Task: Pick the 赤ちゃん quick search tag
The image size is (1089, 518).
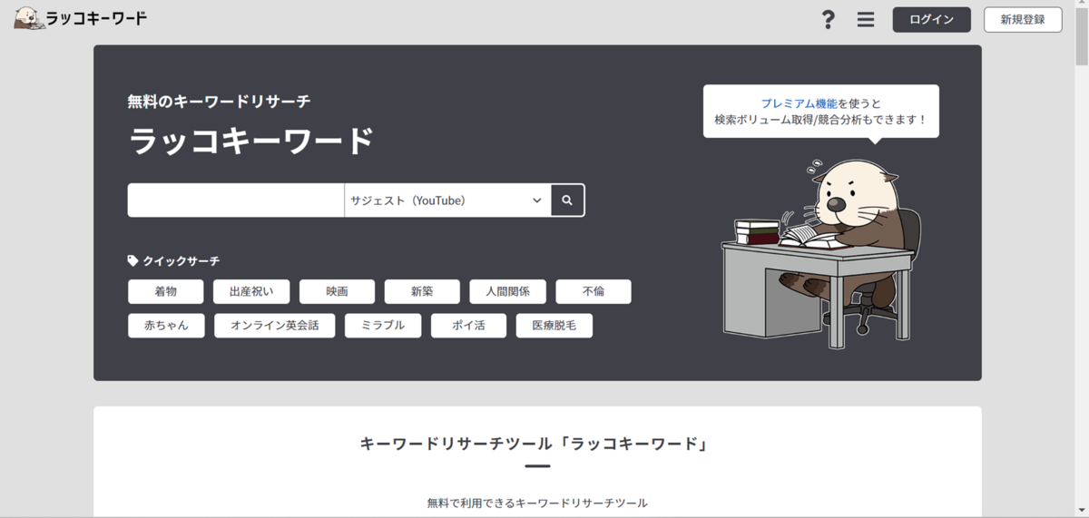Action: (166, 326)
